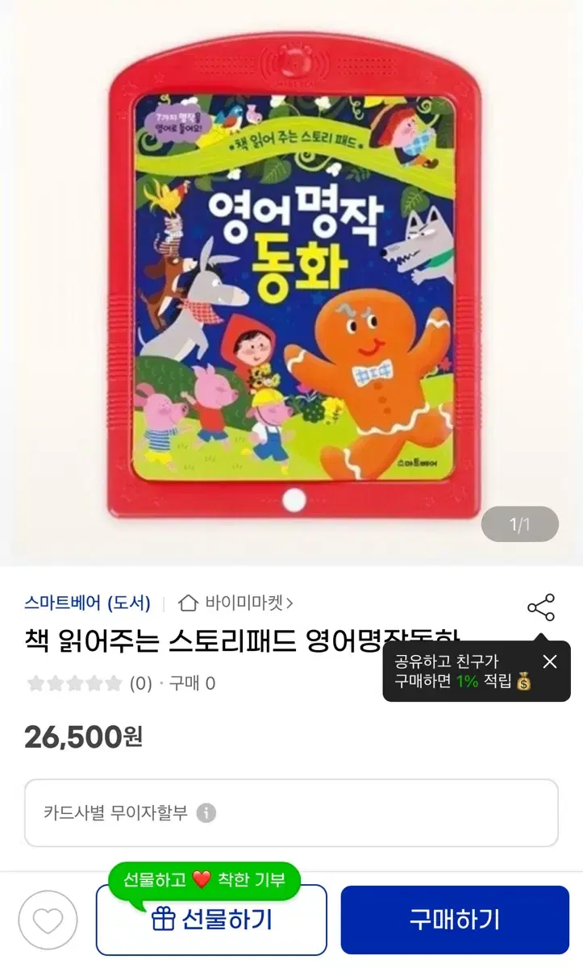583x968 pixels.
Task: Click the home icon beside 바이미마켓
Action: 188,603
